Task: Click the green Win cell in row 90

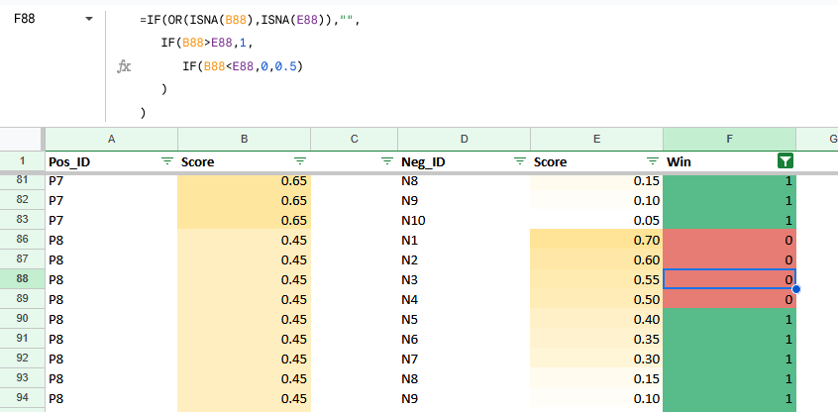Action: [x=729, y=319]
